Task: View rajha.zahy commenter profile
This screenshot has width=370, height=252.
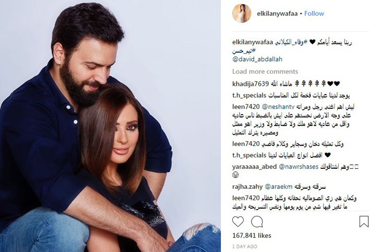Action: click(x=247, y=187)
